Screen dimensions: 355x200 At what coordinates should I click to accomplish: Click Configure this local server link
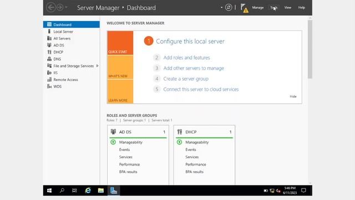[x=190, y=41]
